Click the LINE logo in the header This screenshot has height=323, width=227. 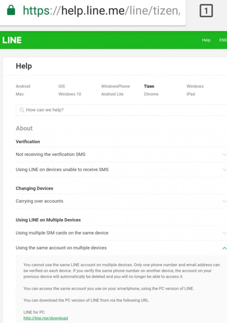12,40
